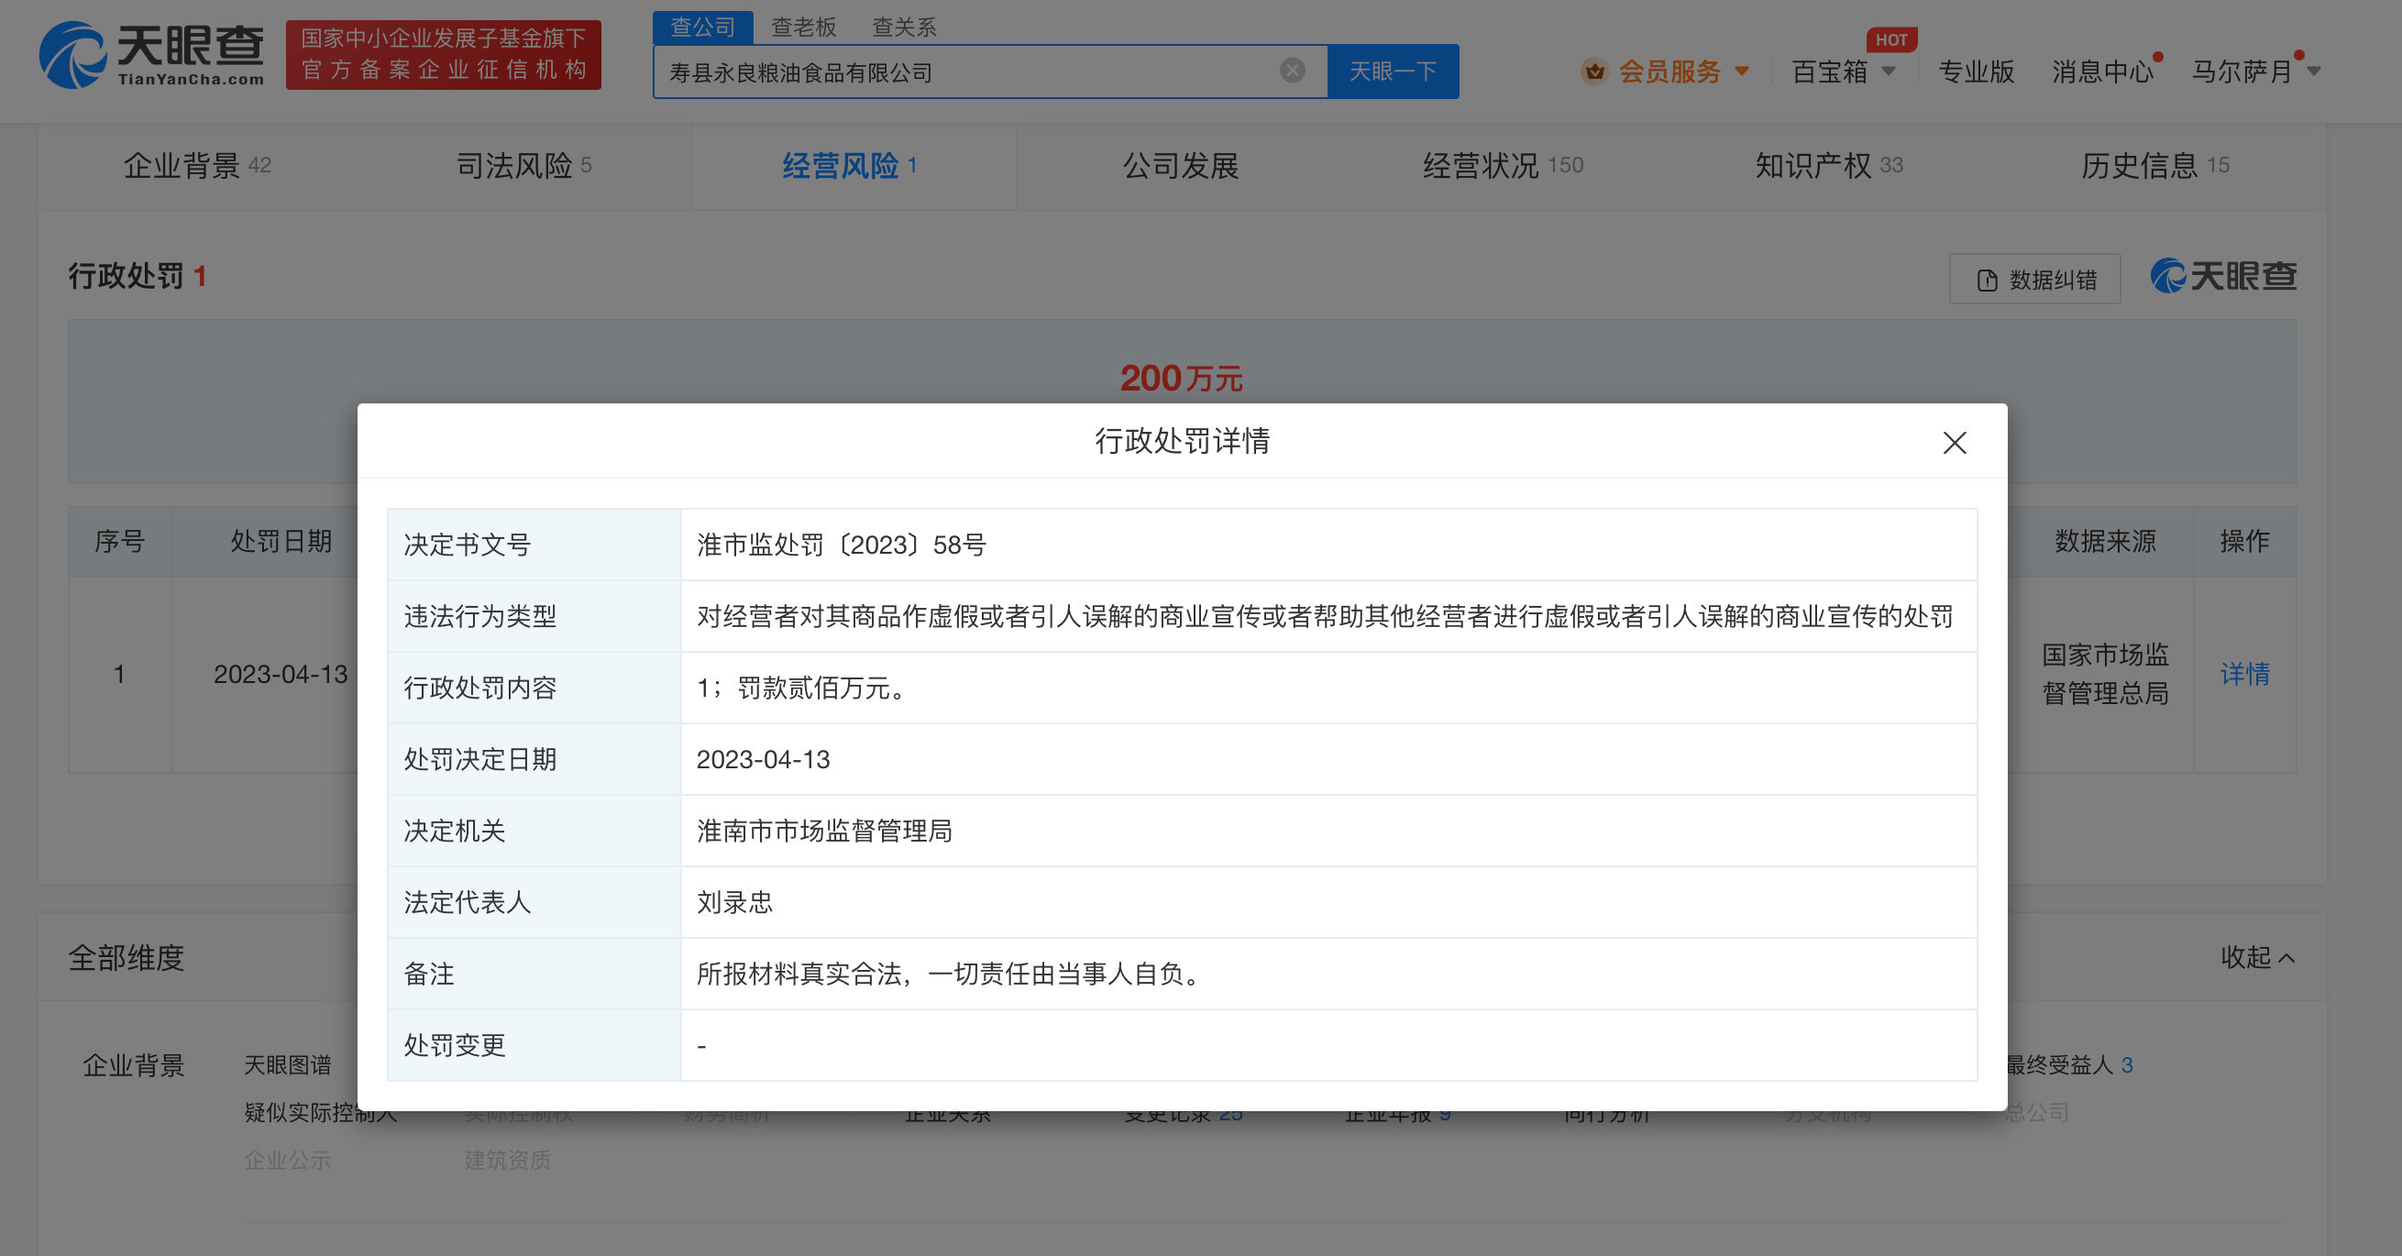Click the 建筑资质 item
This screenshot has height=1256, width=2402.
[x=507, y=1160]
